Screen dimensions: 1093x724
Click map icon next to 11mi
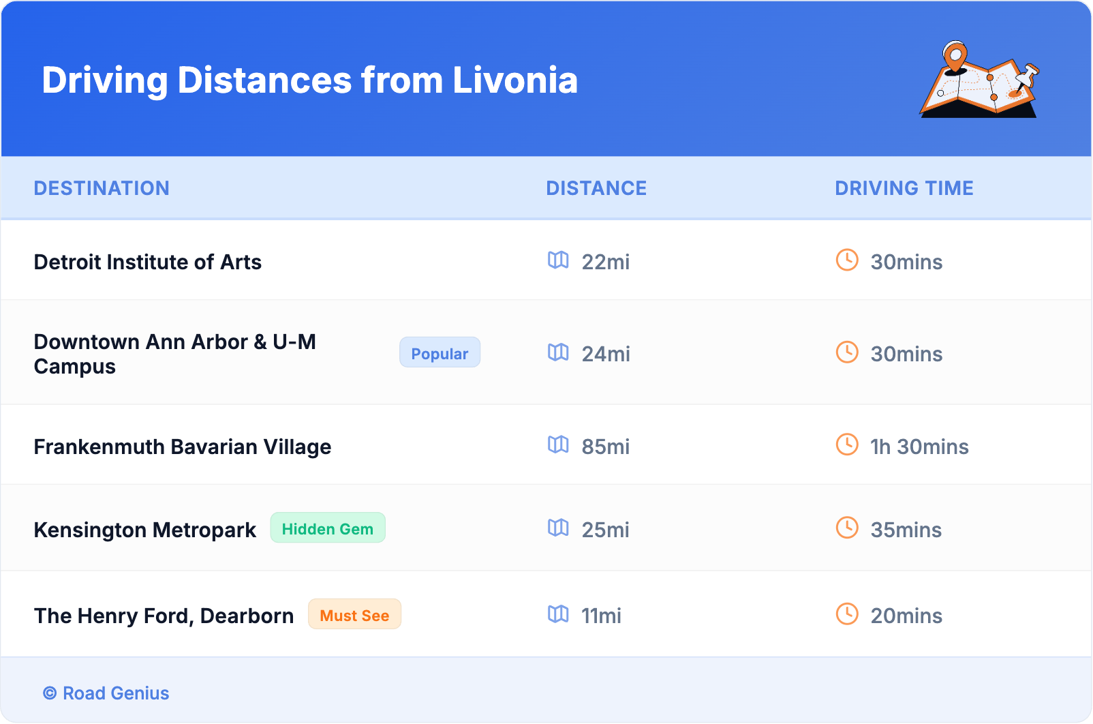click(558, 614)
